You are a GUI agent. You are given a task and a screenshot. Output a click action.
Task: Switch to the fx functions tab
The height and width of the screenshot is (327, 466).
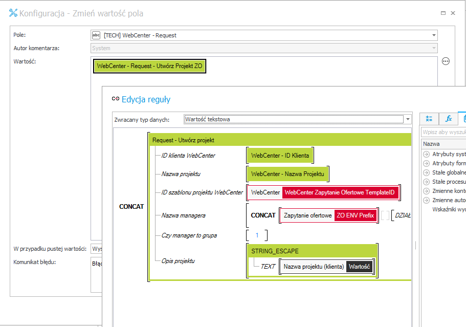(x=449, y=119)
